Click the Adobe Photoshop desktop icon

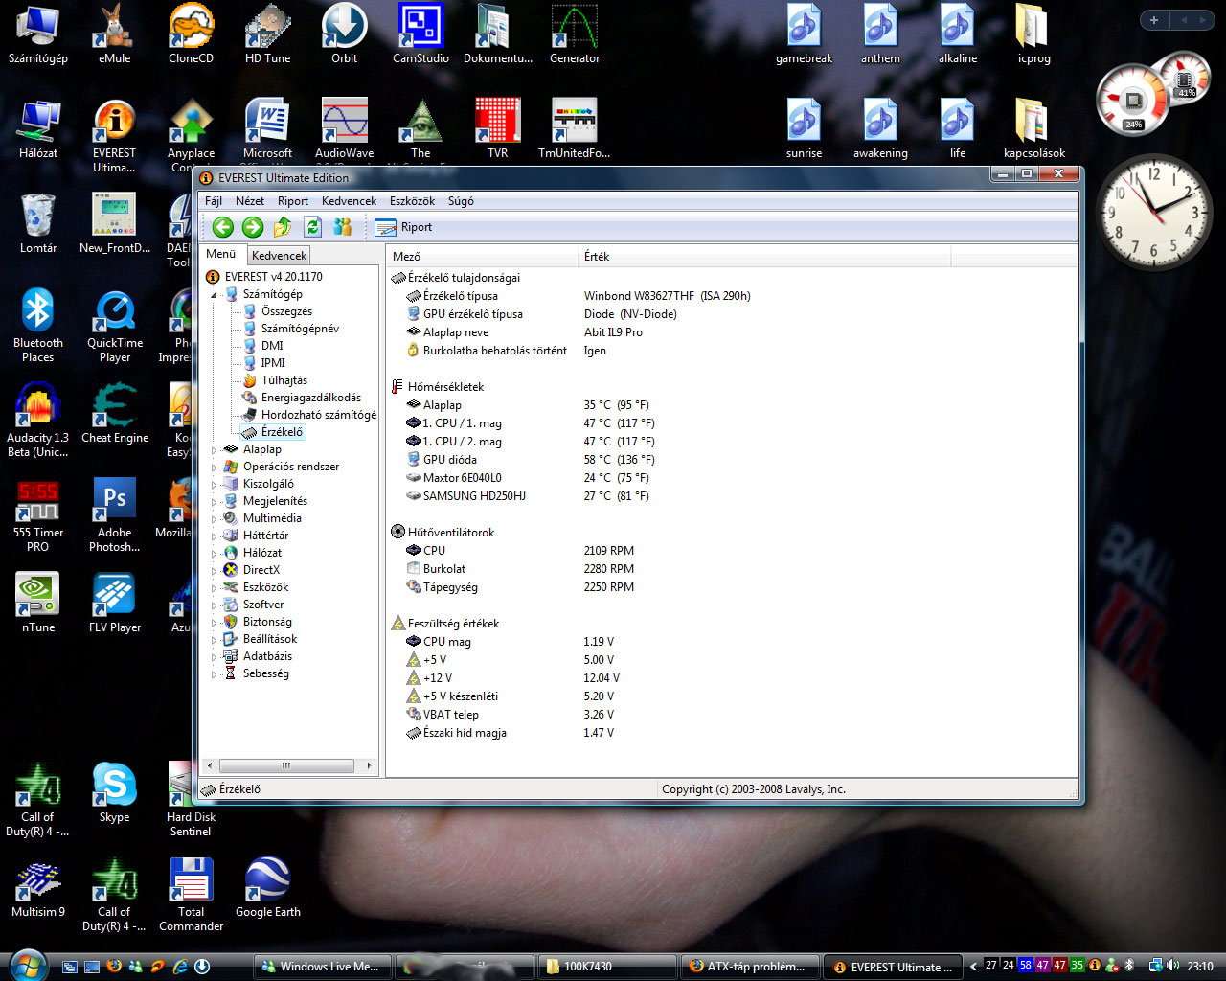(115, 515)
